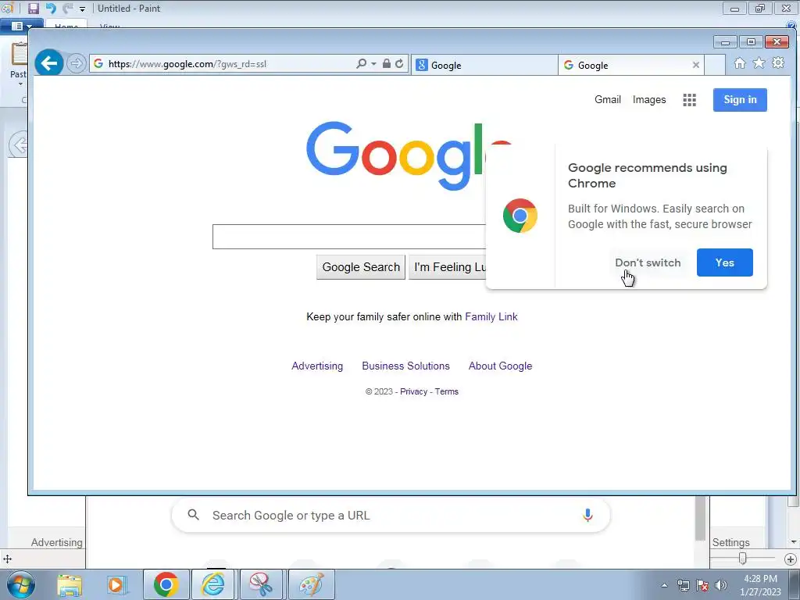Image resolution: width=800 pixels, height=600 pixels.
Task: Open Windows Media Player from the taskbar
Action: pyautogui.click(x=116, y=584)
